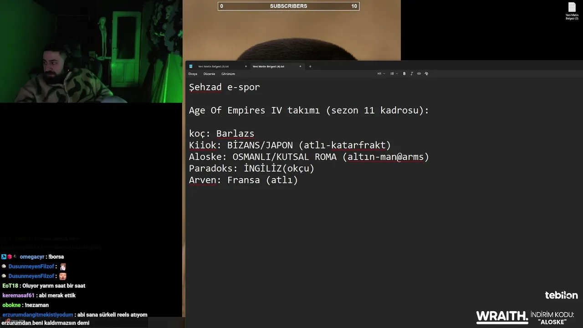The image size is (583, 328).
Task: Click the webcam feed thumbnail
Action: coord(91,51)
